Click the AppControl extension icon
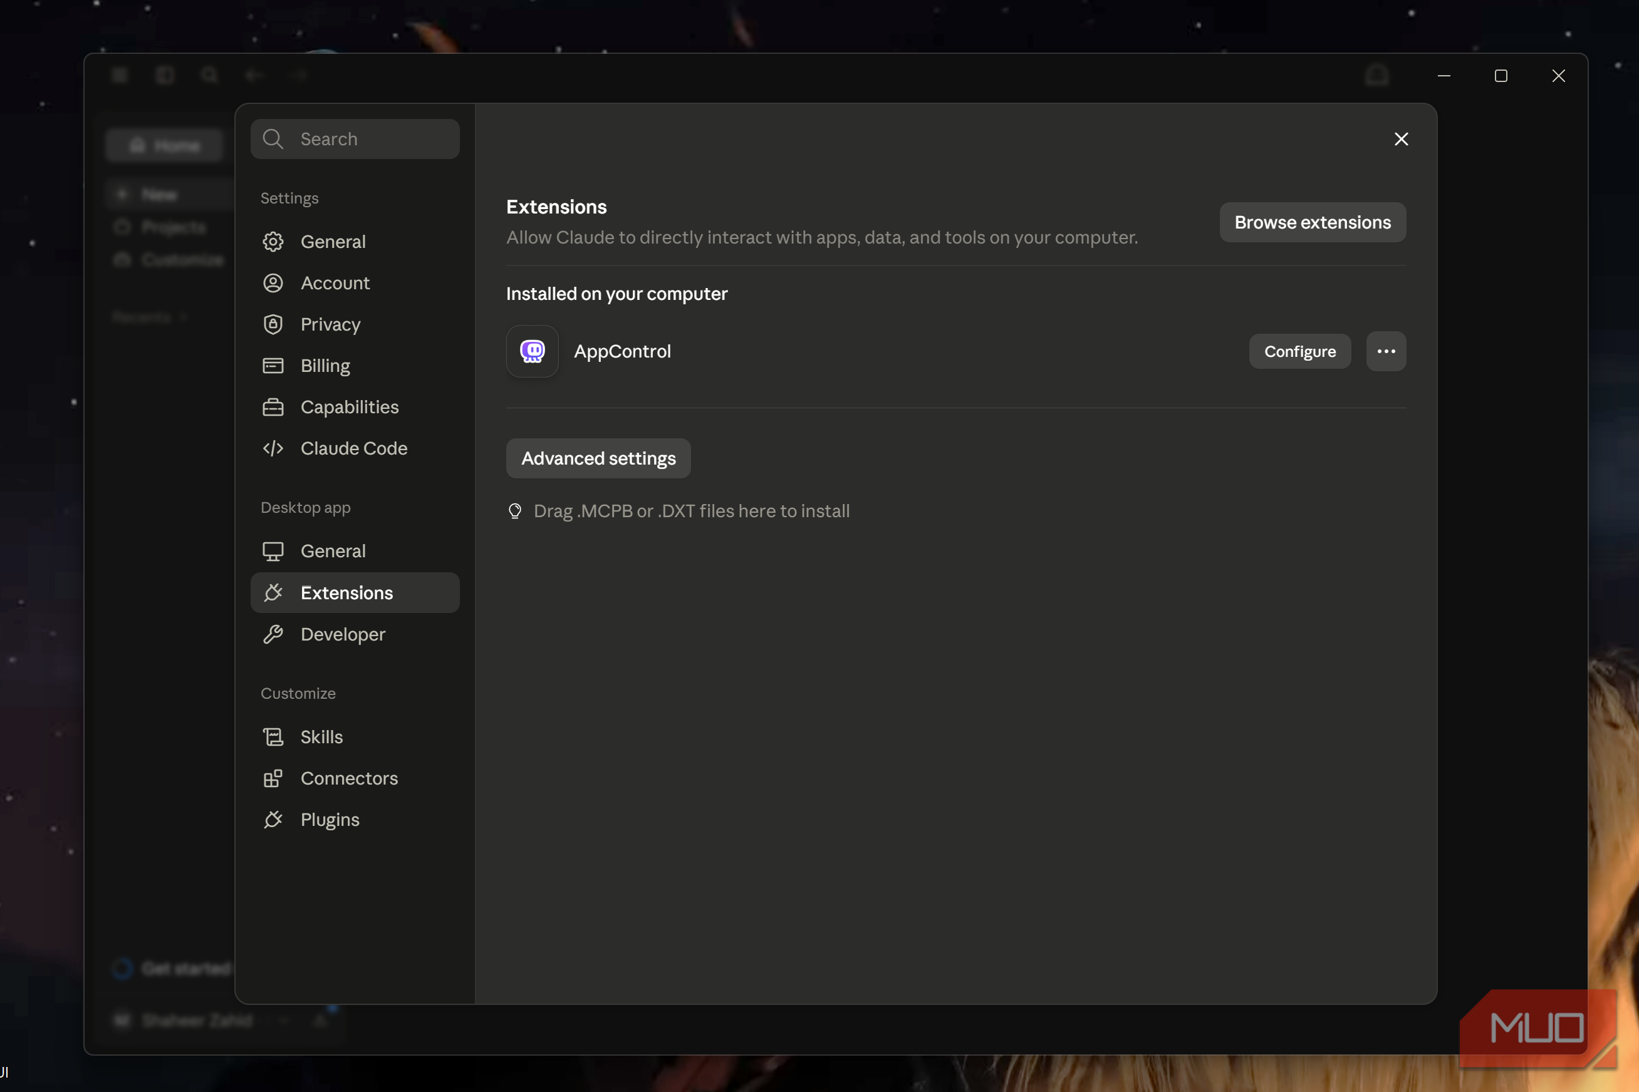Viewport: 1639px width, 1092px height. 533,351
